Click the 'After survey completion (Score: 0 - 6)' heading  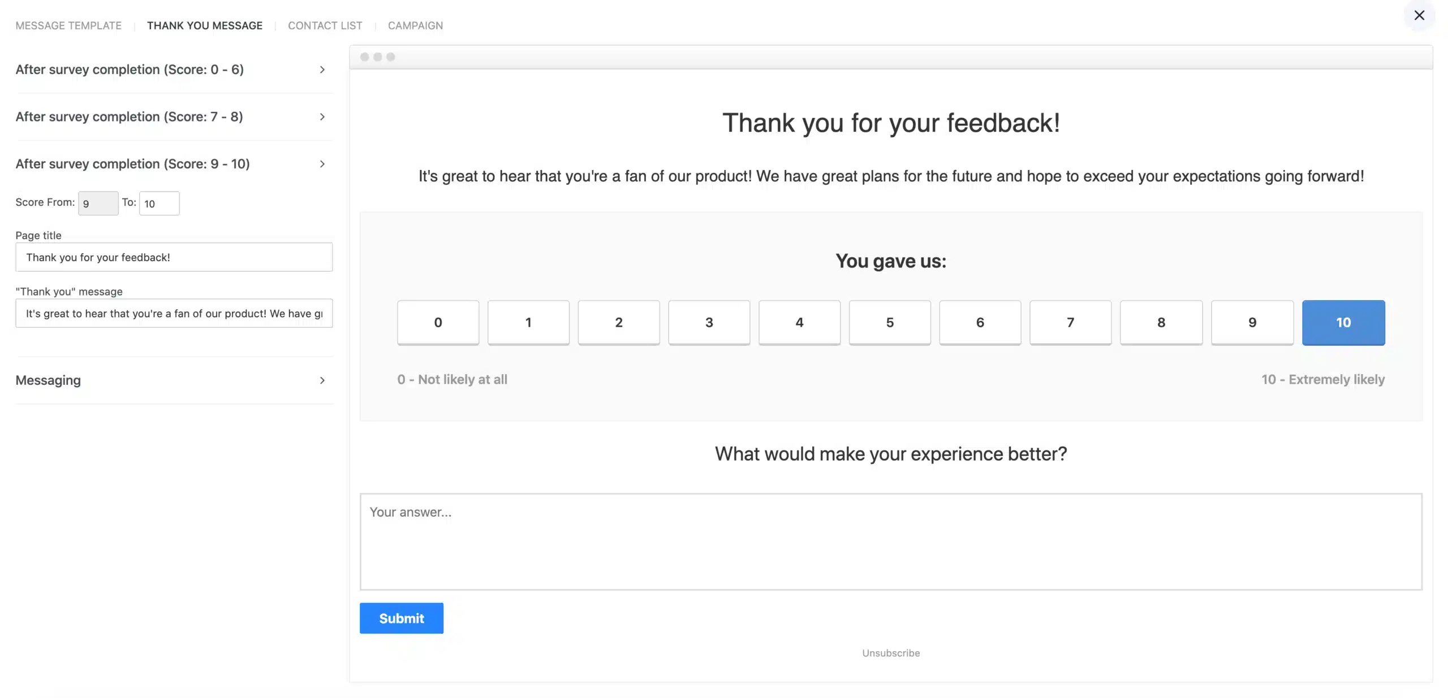point(130,70)
